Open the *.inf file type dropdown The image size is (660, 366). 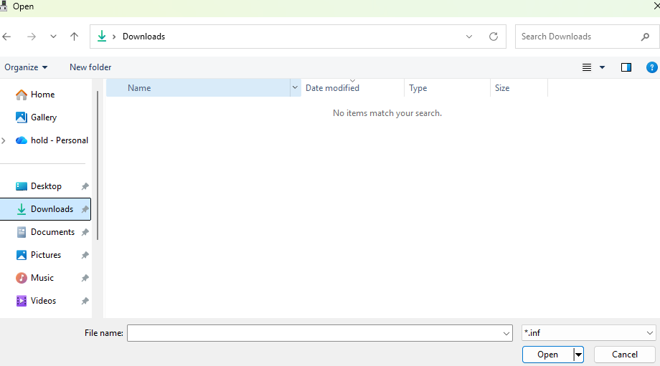[x=588, y=333]
